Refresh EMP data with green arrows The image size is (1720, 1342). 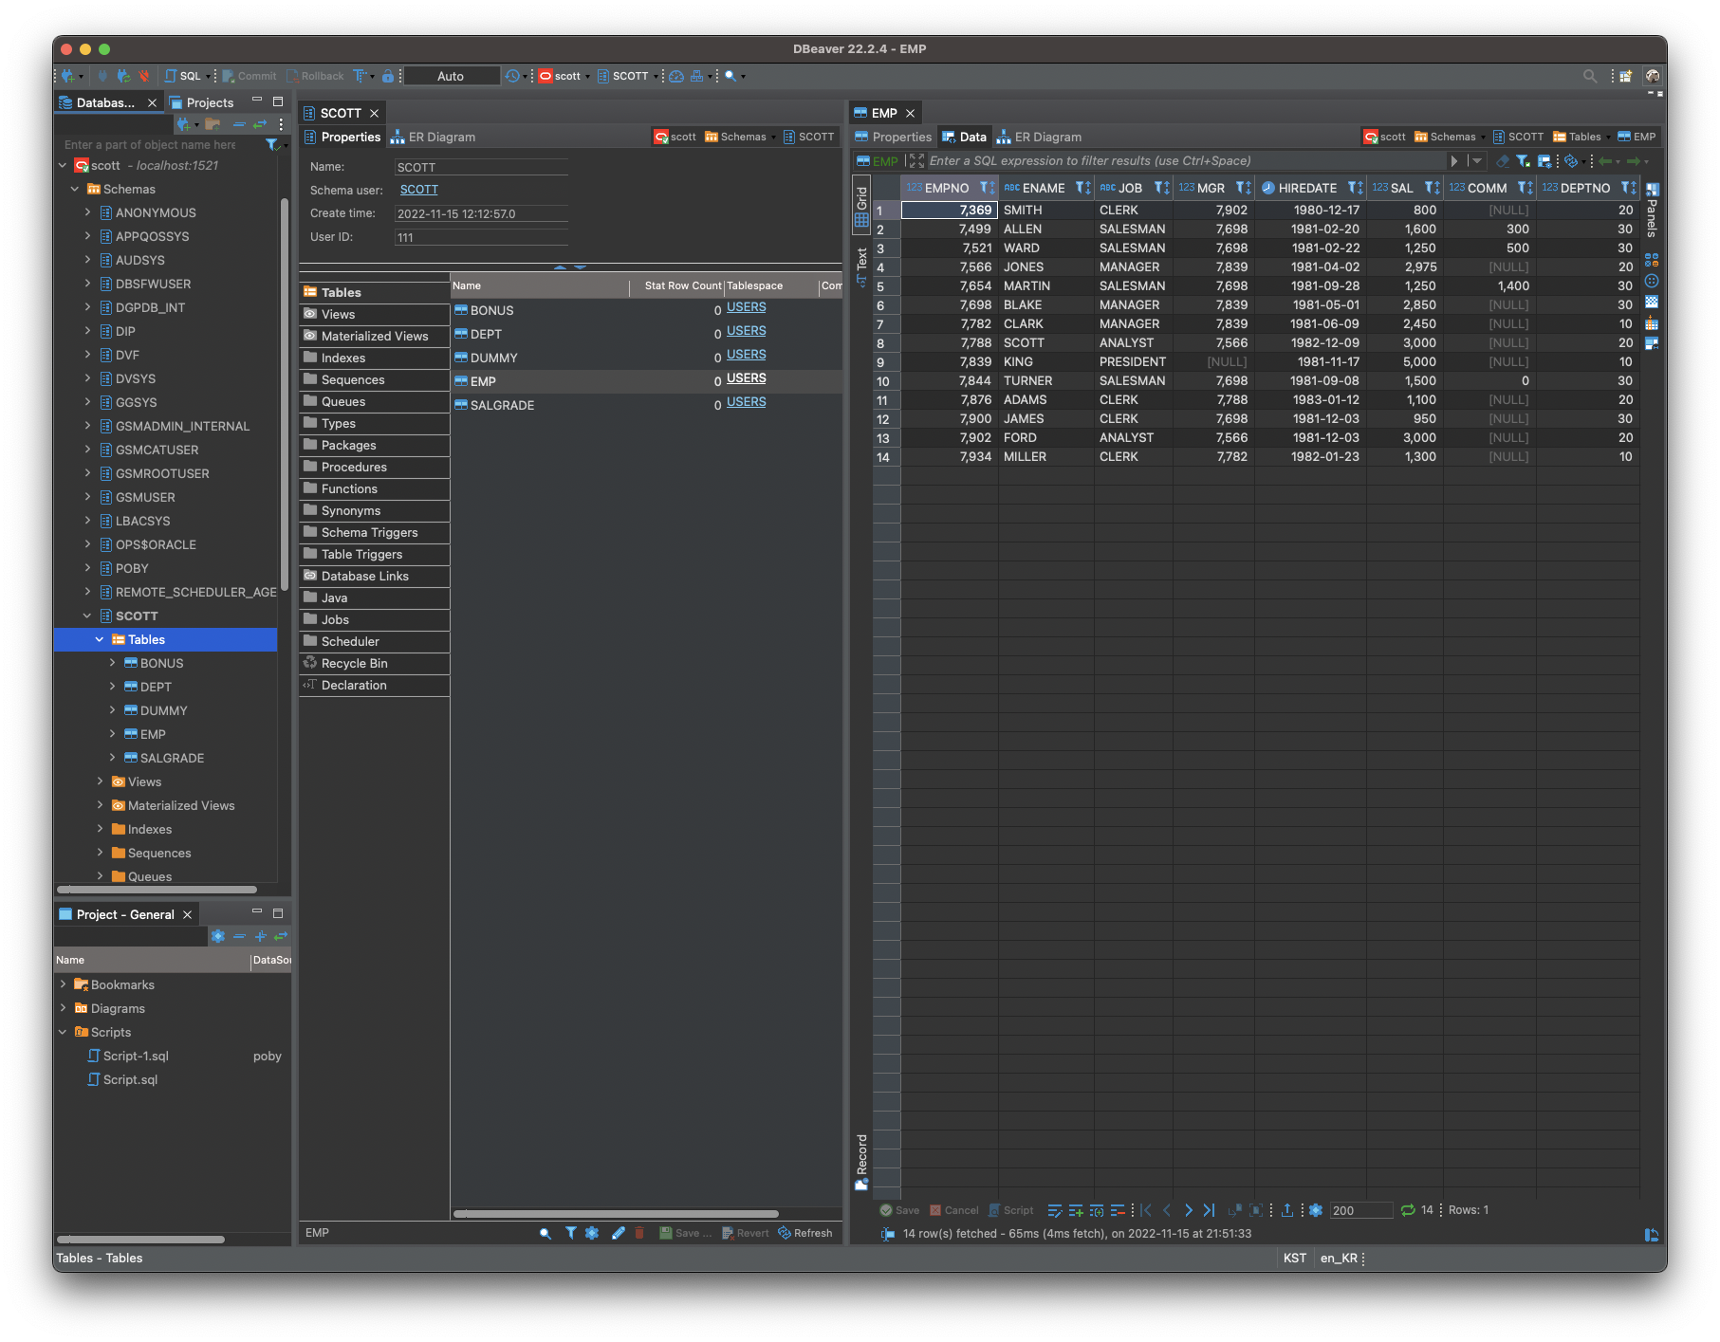pyautogui.click(x=1408, y=1210)
